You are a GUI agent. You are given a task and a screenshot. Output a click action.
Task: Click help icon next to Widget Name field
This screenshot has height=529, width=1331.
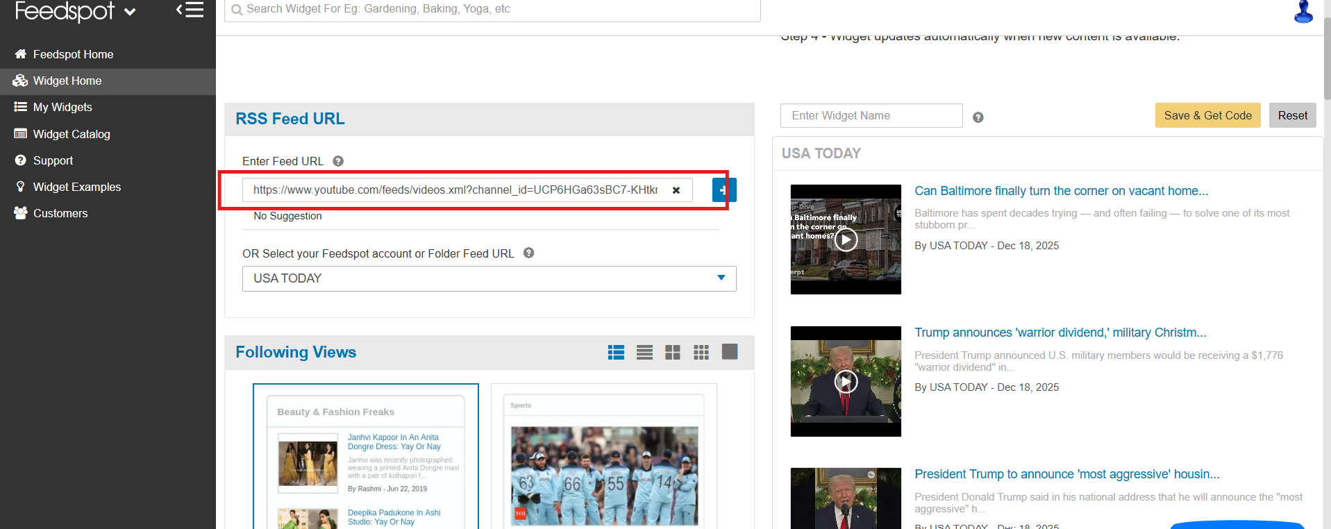pos(978,117)
